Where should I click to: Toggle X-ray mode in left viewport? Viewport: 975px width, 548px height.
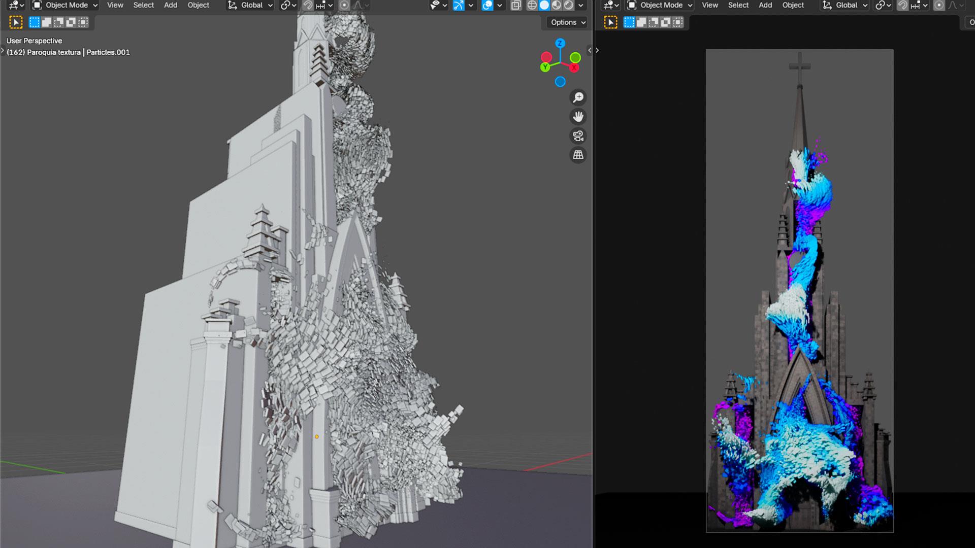click(x=516, y=5)
